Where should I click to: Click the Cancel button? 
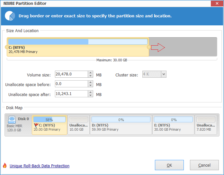[204, 165]
